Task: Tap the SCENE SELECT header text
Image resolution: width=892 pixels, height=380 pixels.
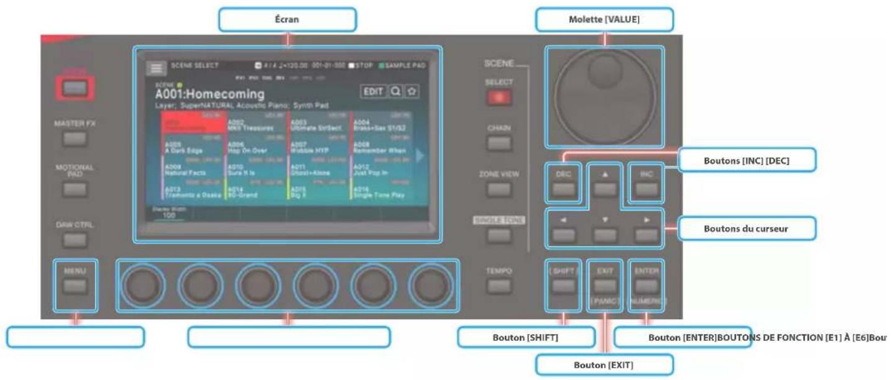Action: [x=195, y=65]
